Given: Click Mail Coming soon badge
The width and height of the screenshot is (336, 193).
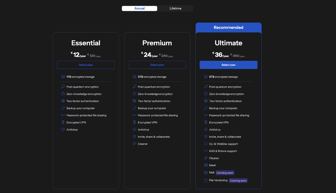Looking at the screenshot, I should point(225,173).
